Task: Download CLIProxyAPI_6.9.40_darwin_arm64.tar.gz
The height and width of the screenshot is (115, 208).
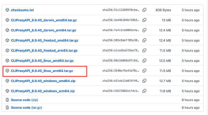Action: click(43, 30)
